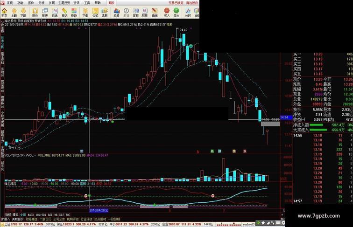
Task: Switch to 分时 intraday chart icon
Action: [188, 13]
